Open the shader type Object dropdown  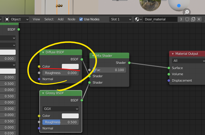[16, 19]
